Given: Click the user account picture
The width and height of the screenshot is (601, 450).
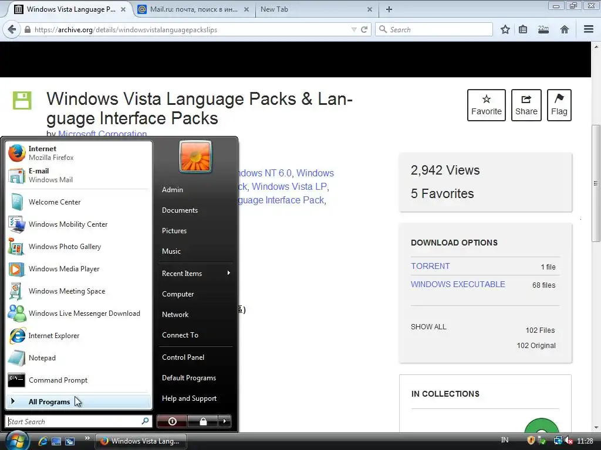Looking at the screenshot, I should click(195, 156).
